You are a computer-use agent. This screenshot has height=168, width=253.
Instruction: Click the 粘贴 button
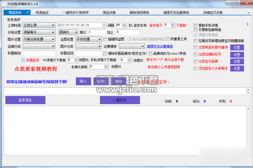coord(101,81)
